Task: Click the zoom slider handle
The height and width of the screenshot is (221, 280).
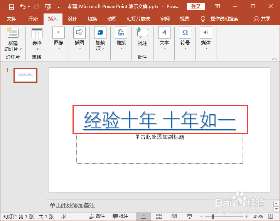Action: (x=213, y=216)
